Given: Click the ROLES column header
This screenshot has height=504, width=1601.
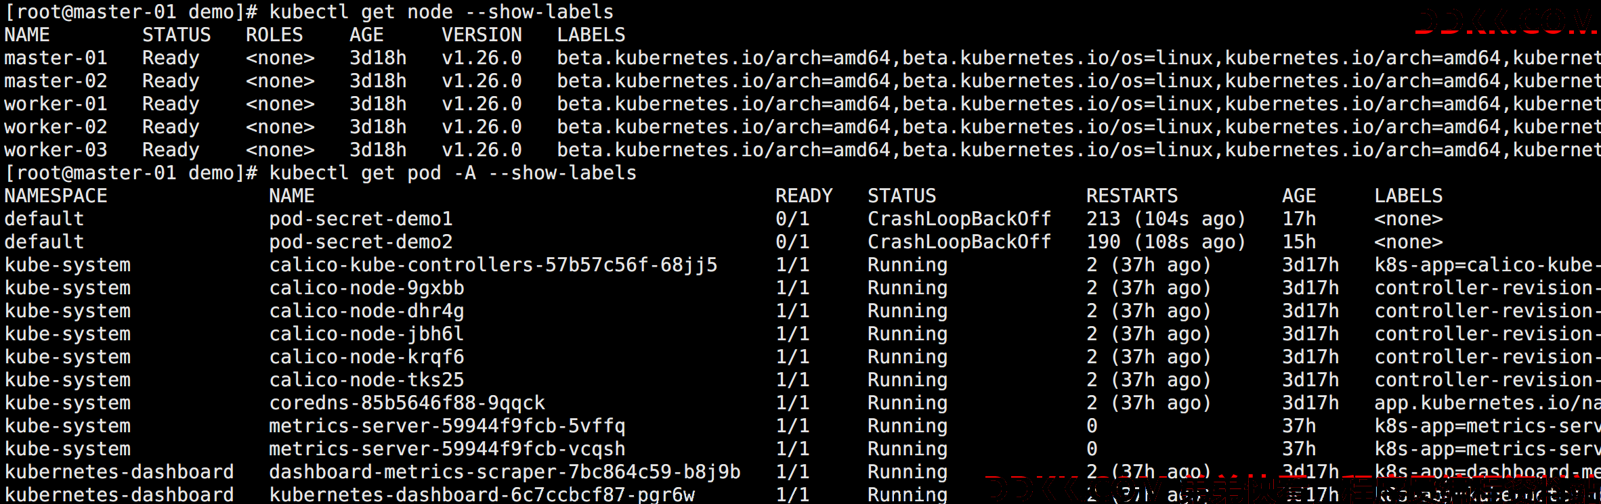Looking at the screenshot, I should click(274, 35).
